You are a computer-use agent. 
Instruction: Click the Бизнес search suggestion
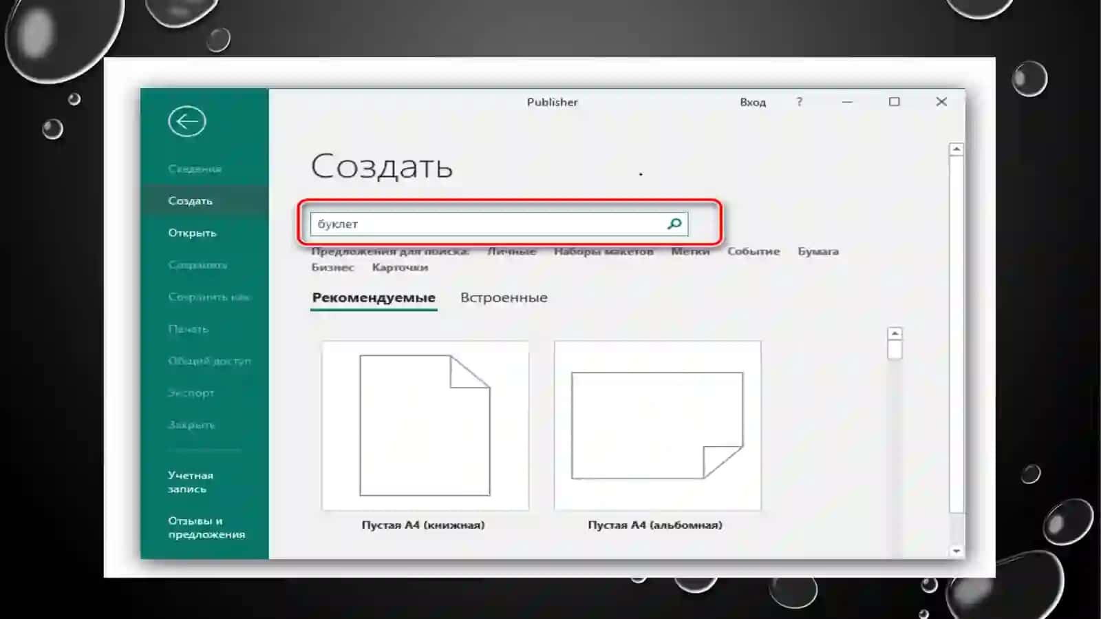pyautogui.click(x=332, y=267)
